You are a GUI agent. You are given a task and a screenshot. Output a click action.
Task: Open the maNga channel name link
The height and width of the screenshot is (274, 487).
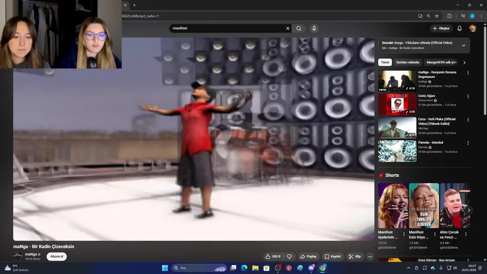[x=31, y=254]
